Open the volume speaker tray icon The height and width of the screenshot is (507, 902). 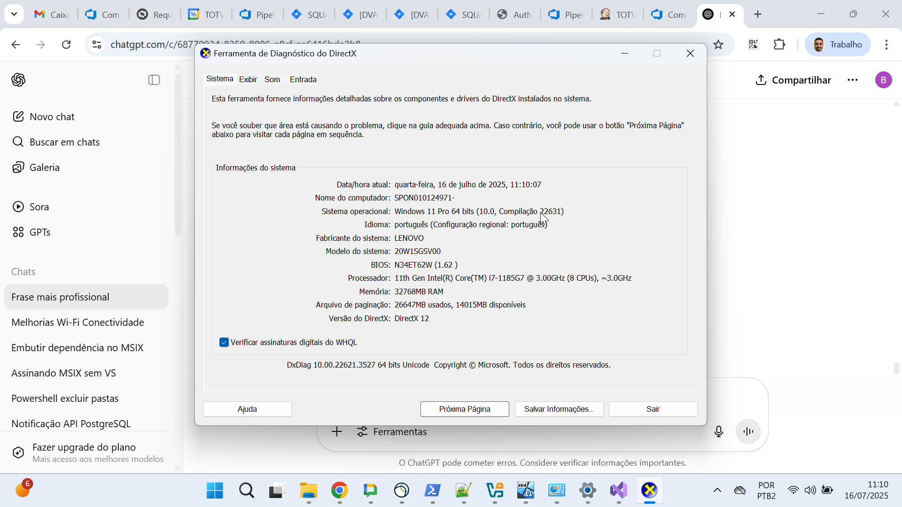pyautogui.click(x=809, y=490)
